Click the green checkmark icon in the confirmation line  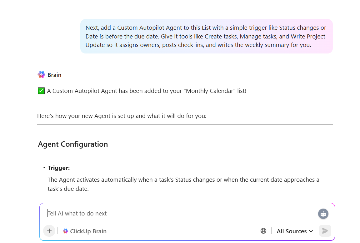[x=41, y=91]
